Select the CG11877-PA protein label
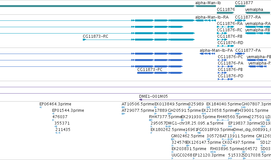Viewport: 271px width, 160px height. point(248,50)
